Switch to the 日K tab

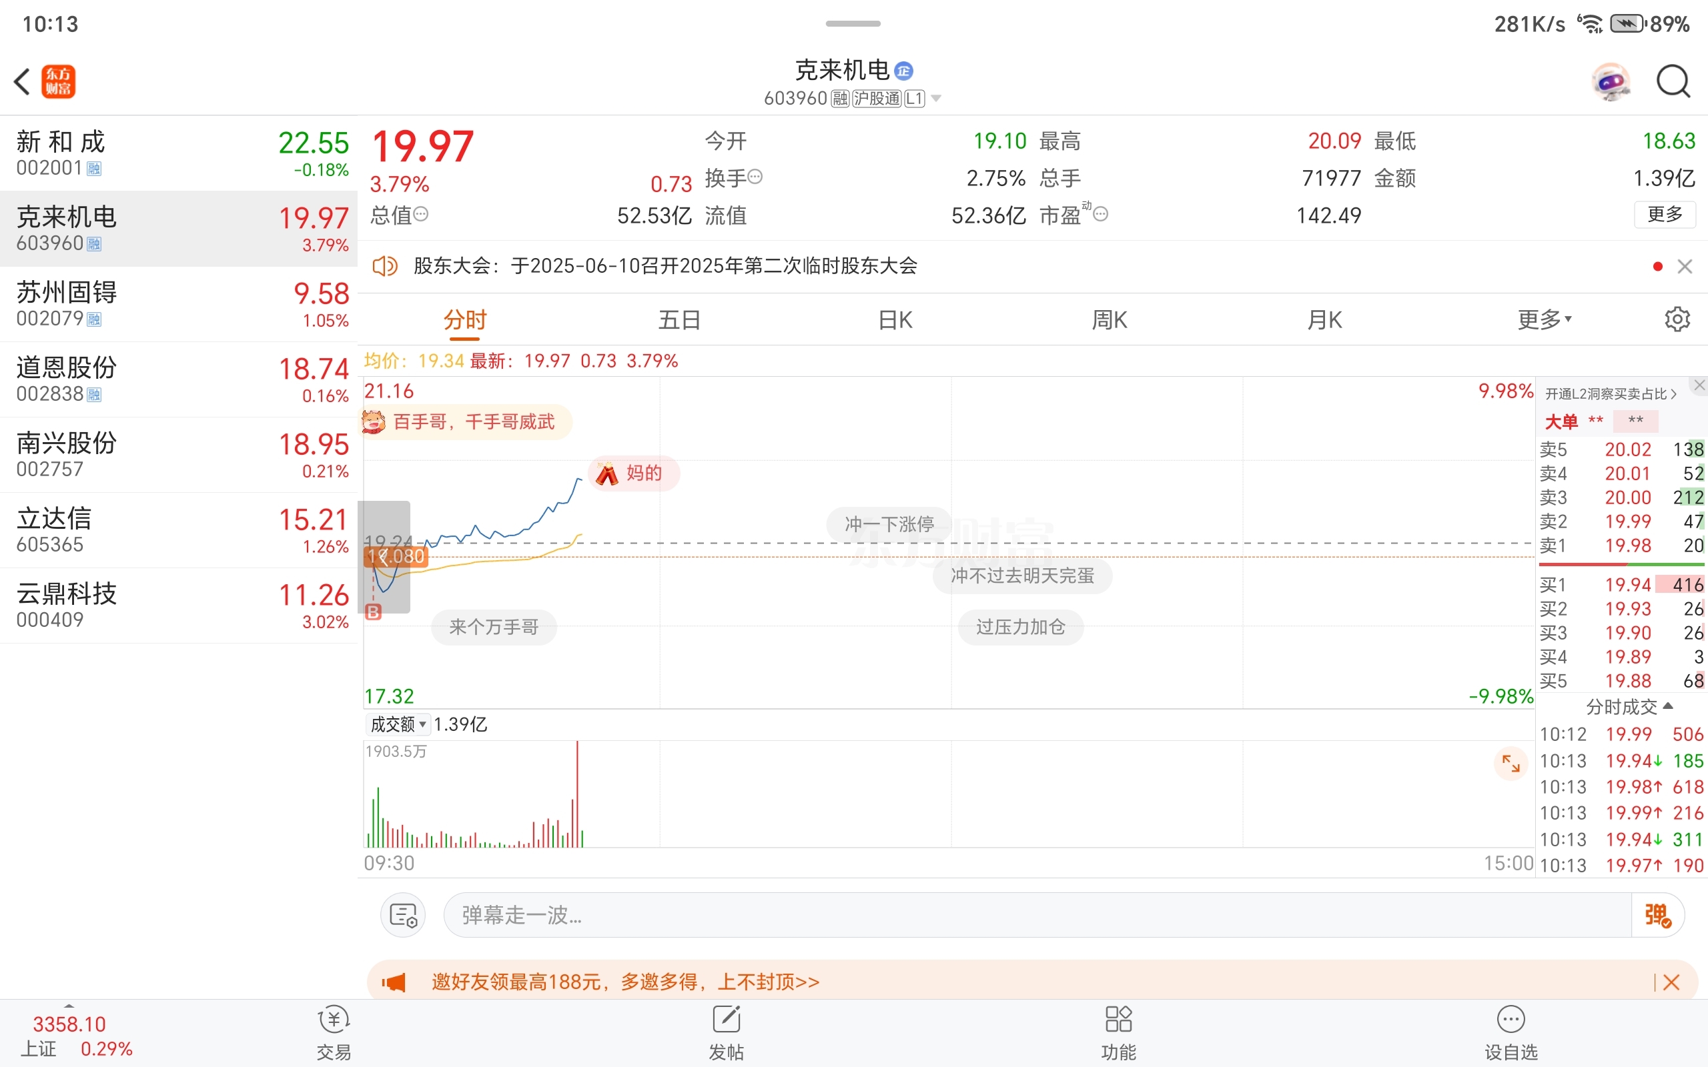click(x=895, y=319)
